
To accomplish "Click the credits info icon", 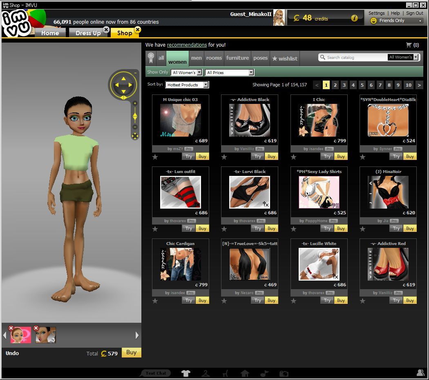I will click(x=354, y=18).
